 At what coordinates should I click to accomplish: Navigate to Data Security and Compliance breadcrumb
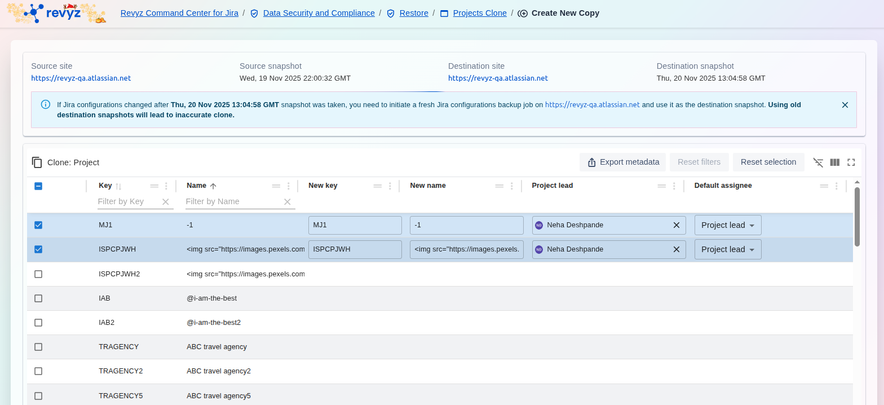pyautogui.click(x=319, y=13)
